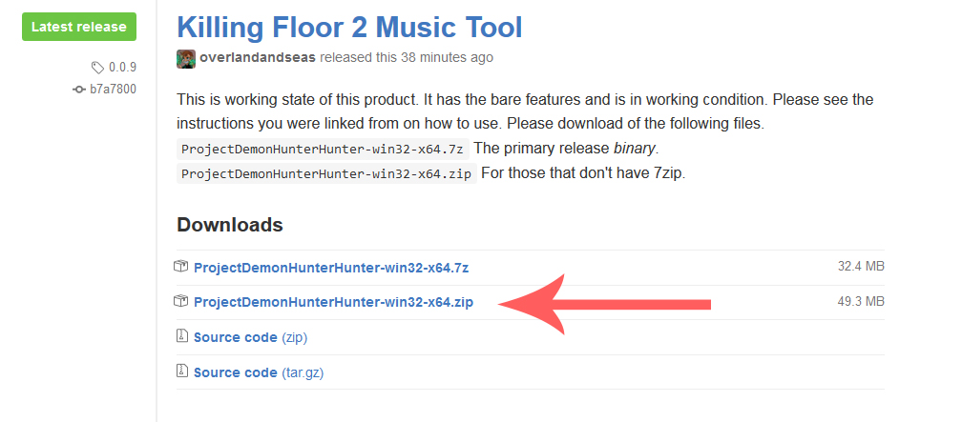Screen dimensions: 962x422
Task: Download ProjectDemonHunterHunter-win32-x64.zip from Downloads list
Action: pyautogui.click(x=333, y=302)
